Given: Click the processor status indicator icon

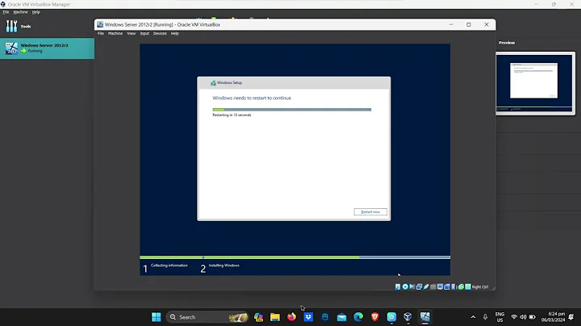Looking at the screenshot, I should tap(454, 286).
